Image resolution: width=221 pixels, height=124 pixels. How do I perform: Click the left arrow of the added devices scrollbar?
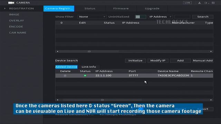click(x=58, y=100)
